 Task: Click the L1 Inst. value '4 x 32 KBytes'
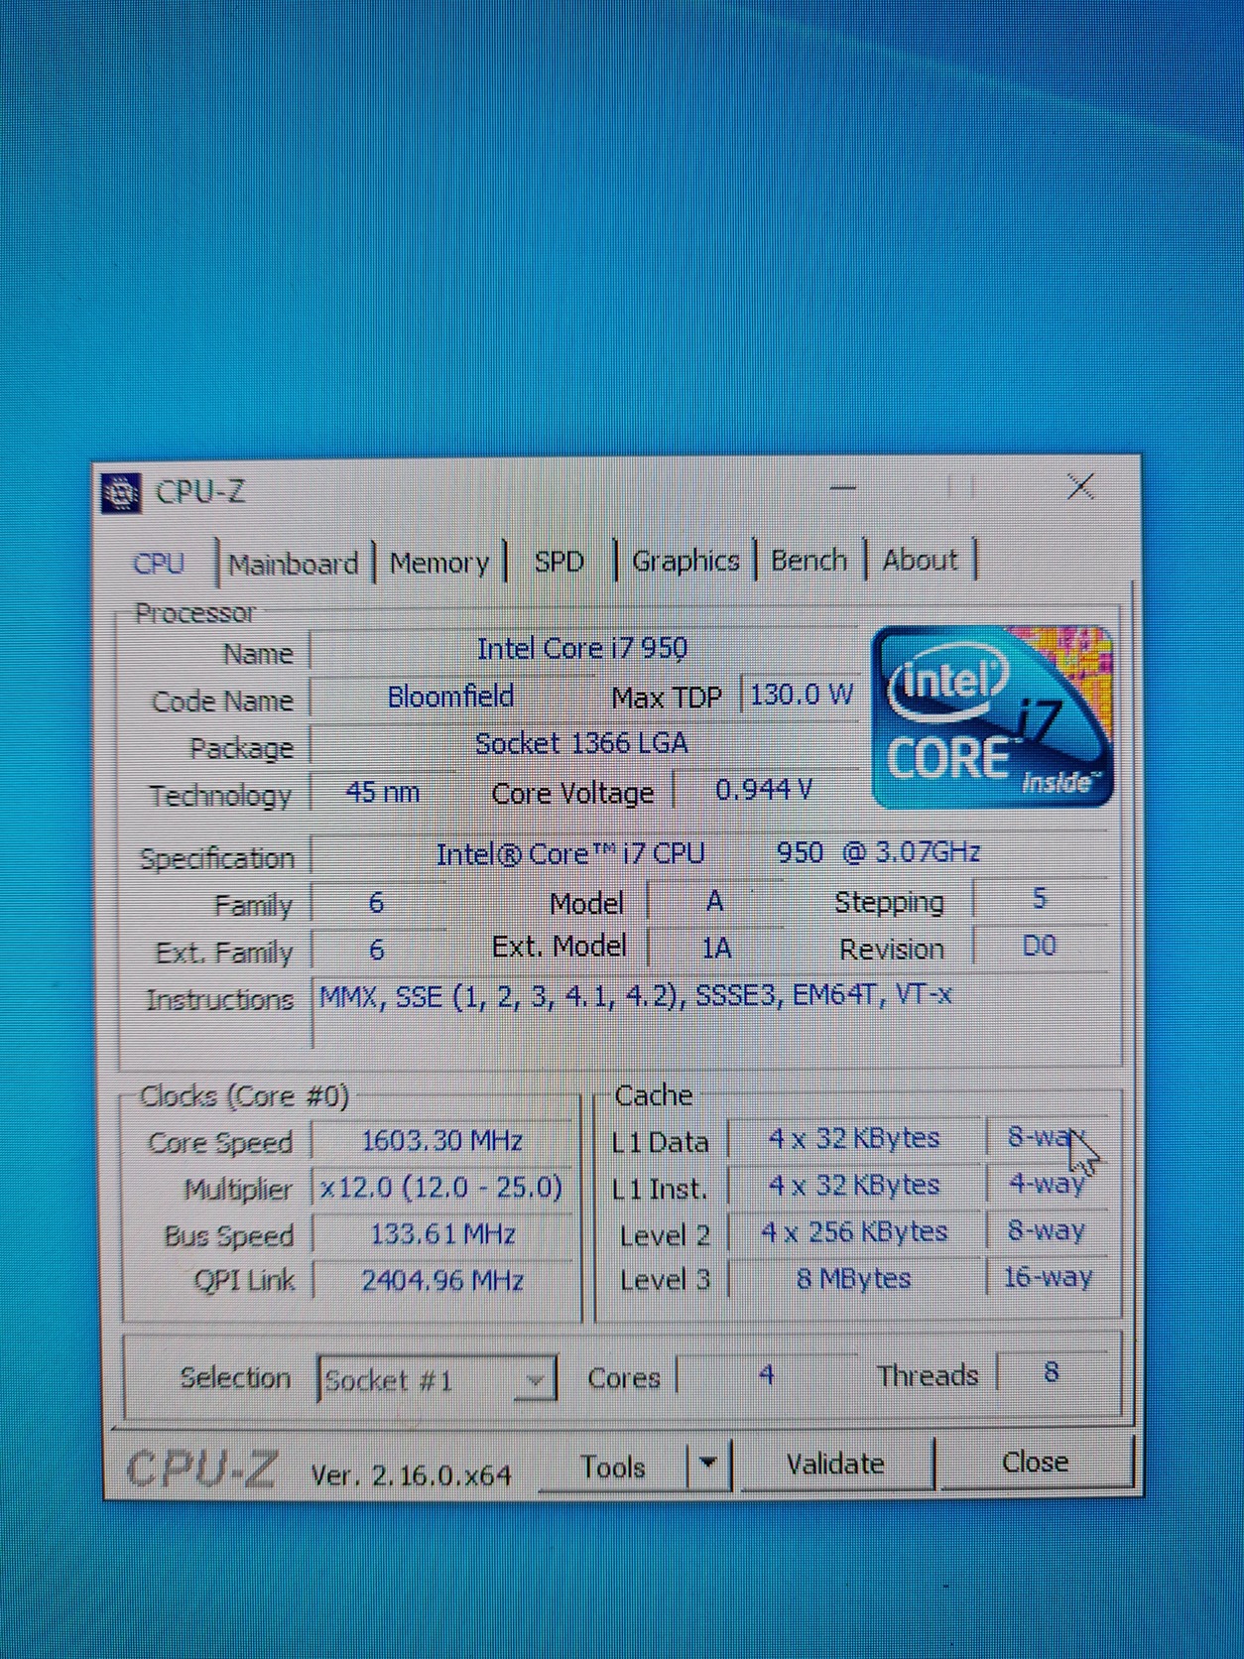click(x=854, y=1185)
